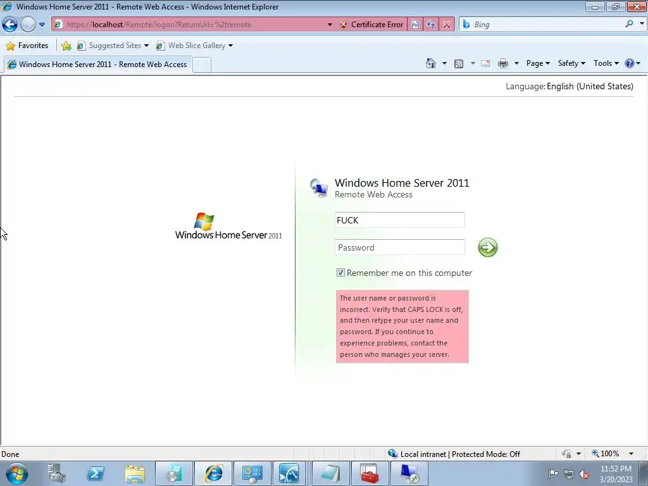Select the Windows Home Server 2011 tab

[97, 65]
